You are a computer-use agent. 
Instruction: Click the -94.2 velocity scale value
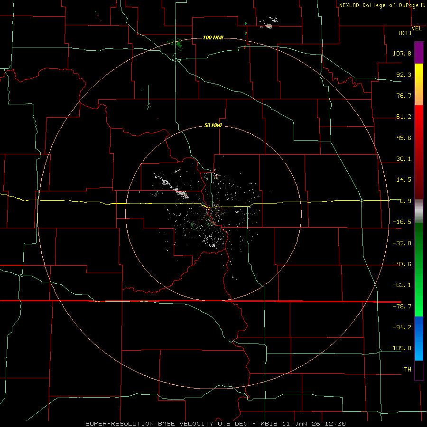pos(402,327)
